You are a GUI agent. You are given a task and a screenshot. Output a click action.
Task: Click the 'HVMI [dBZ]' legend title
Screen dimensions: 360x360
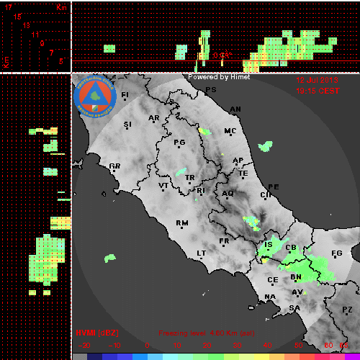[97, 333]
